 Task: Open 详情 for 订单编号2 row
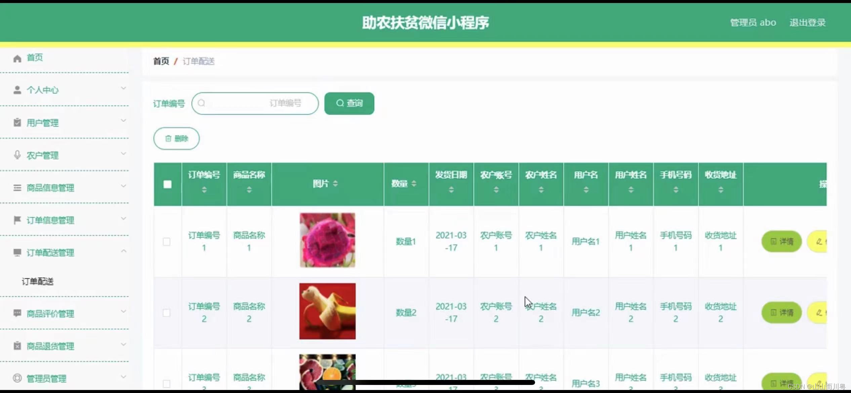click(781, 312)
